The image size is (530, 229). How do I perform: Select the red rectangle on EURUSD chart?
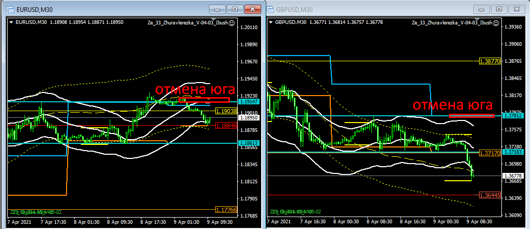203,100
